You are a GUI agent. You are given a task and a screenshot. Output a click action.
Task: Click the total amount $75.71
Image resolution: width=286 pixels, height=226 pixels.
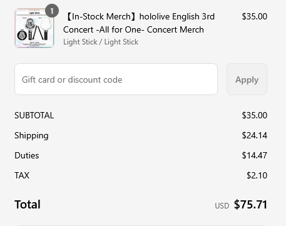click(250, 204)
